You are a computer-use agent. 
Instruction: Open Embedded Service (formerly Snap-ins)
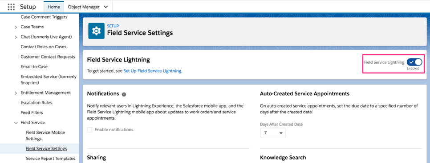pyautogui.click(x=49, y=79)
